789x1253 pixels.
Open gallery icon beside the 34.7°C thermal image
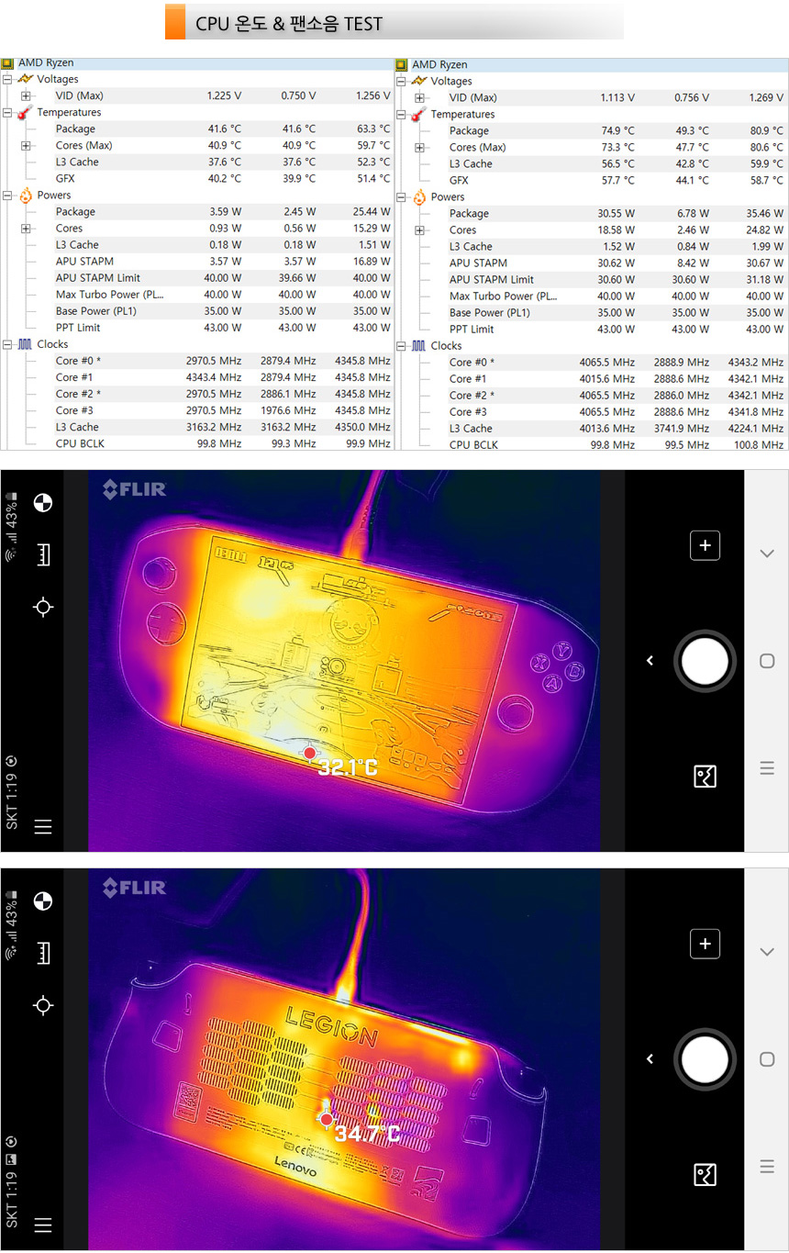point(705,1175)
